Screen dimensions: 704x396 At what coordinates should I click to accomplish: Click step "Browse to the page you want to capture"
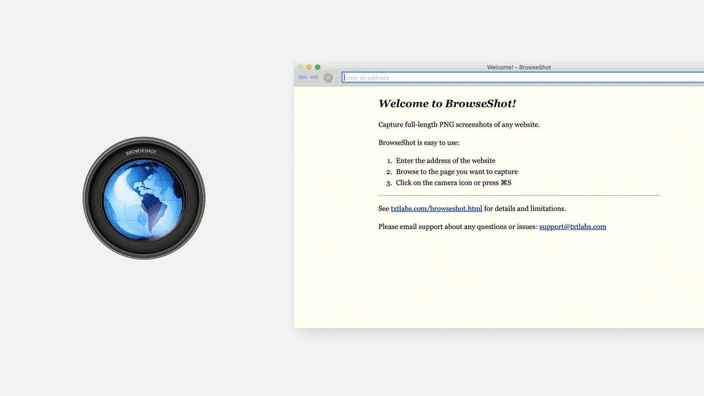pyautogui.click(x=457, y=172)
